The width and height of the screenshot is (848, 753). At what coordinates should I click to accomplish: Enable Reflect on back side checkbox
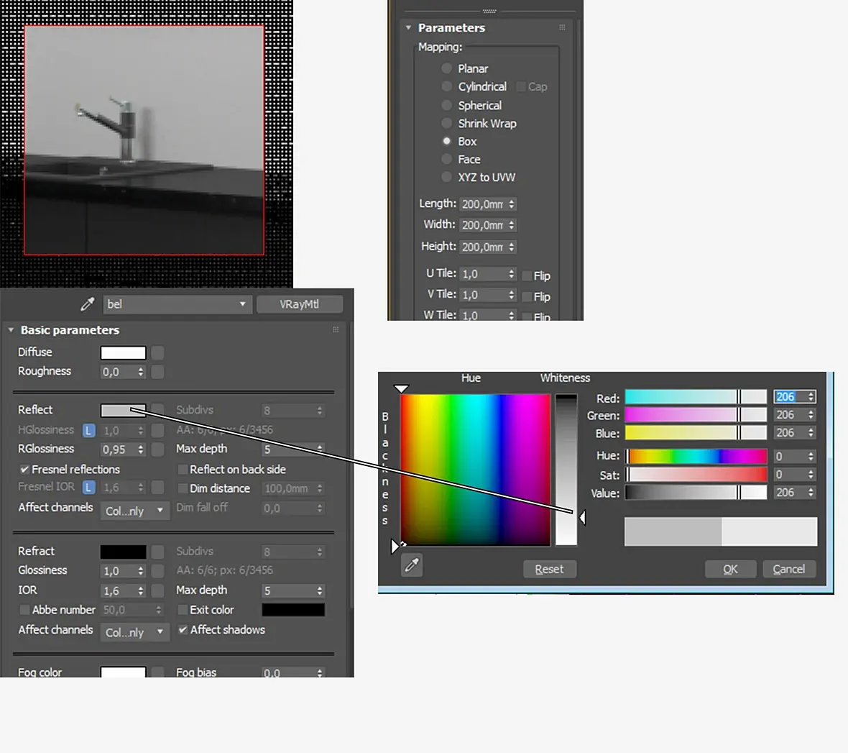coord(183,469)
